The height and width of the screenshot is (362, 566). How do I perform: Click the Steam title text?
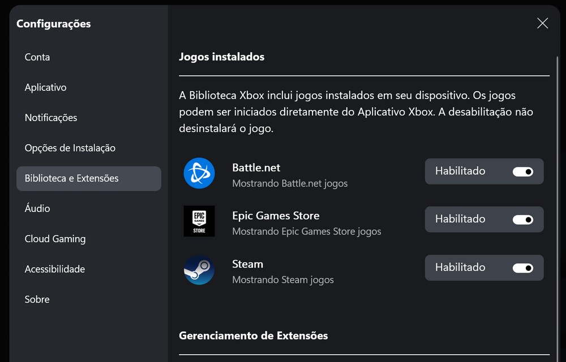(x=247, y=264)
